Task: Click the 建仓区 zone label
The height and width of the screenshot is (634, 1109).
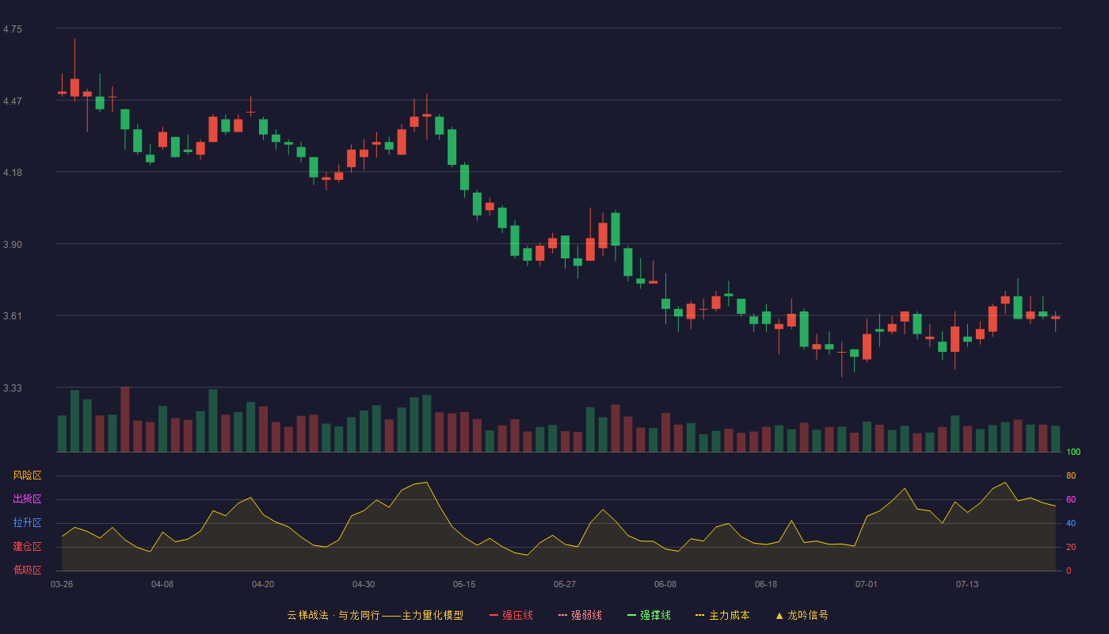Action: click(x=27, y=547)
